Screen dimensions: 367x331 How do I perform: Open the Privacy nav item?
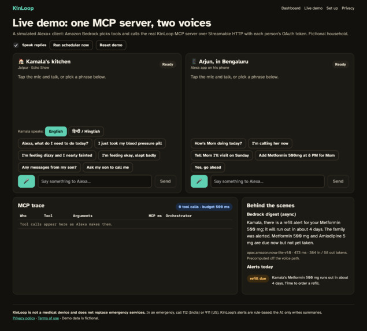pyautogui.click(x=348, y=8)
